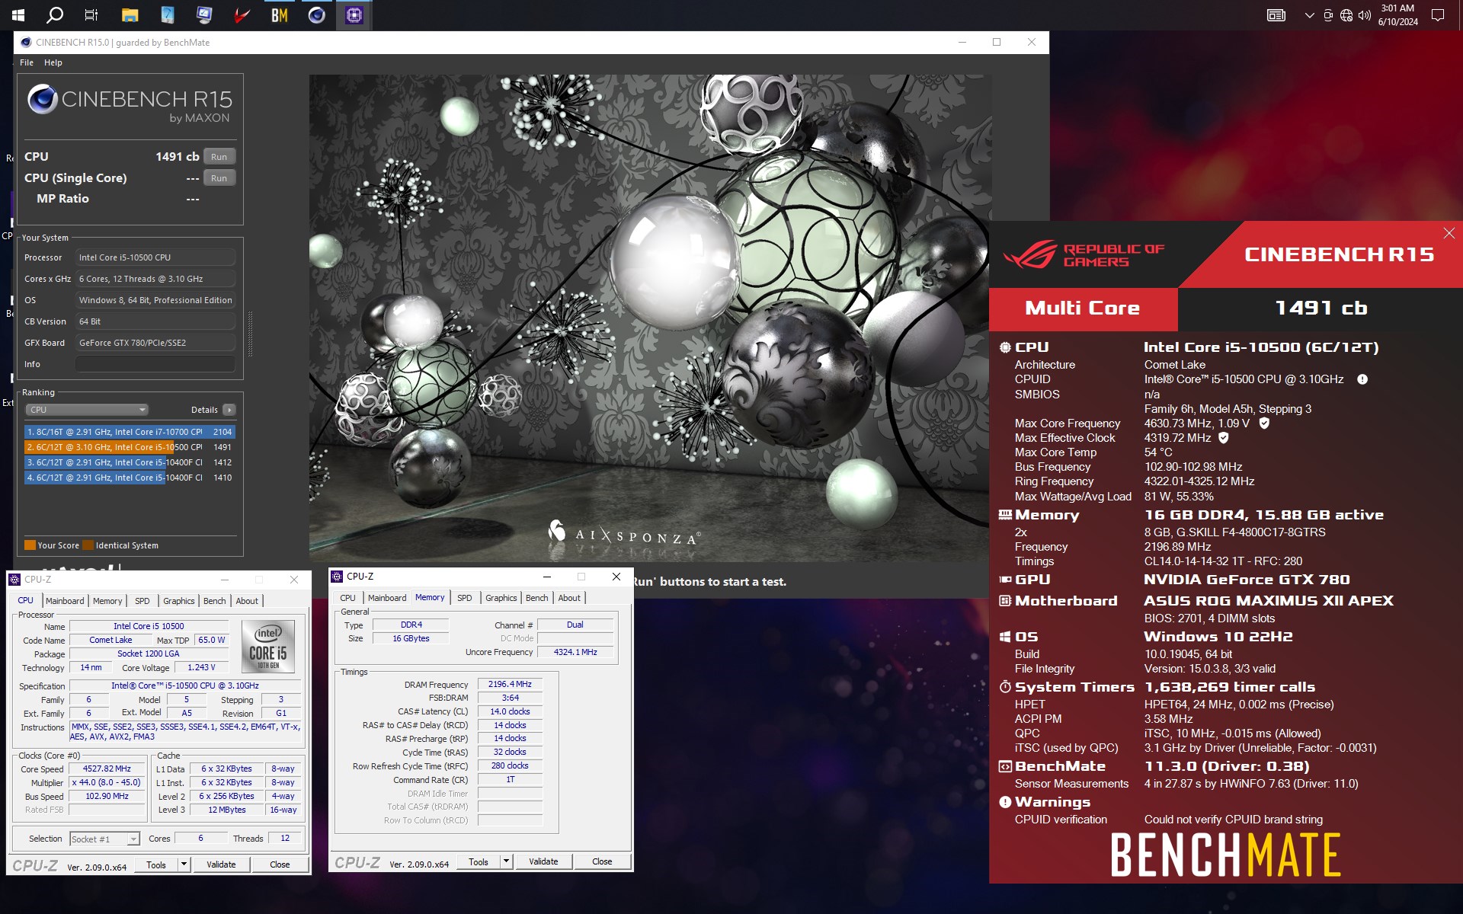Viewport: 1463px width, 914px height.
Task: Open Graphics tab in left CPU-Z window
Action: tap(179, 601)
